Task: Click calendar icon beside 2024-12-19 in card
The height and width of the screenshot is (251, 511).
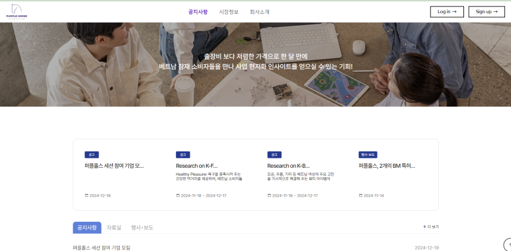Action: click(x=87, y=196)
